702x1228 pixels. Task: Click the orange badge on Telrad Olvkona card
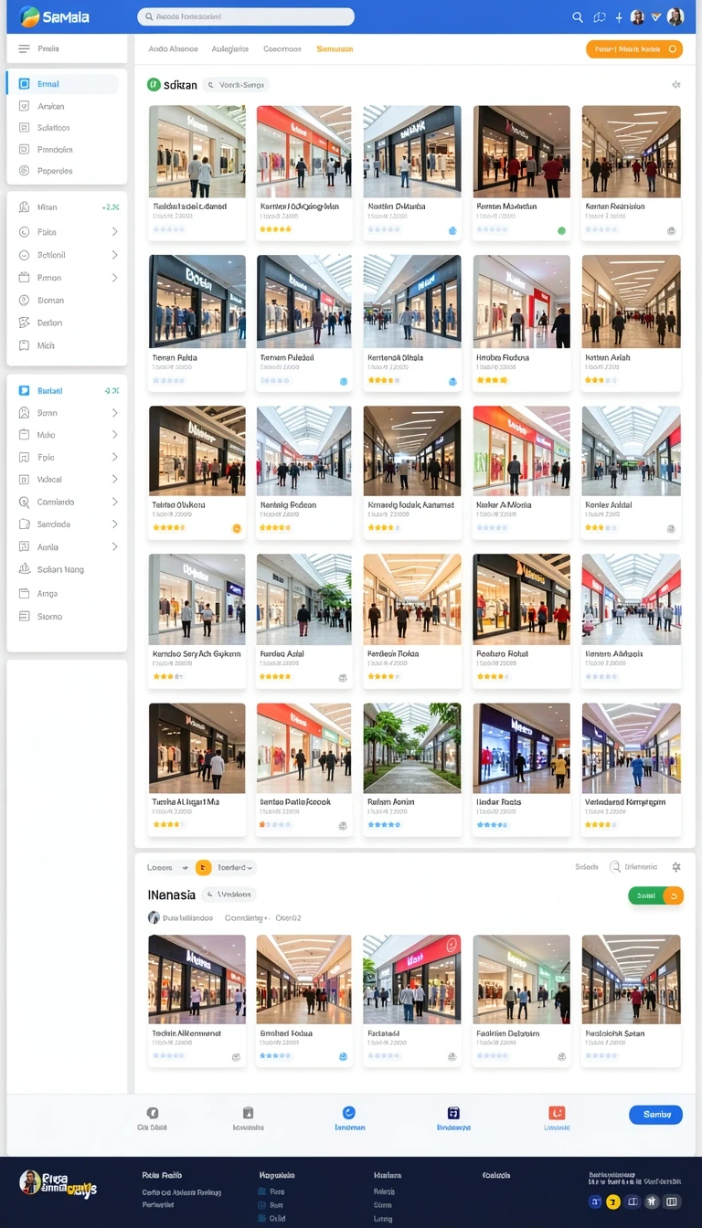coord(236,528)
